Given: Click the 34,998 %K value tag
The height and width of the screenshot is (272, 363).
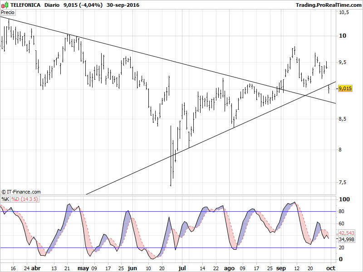Looking at the screenshot, I should pos(346,239).
